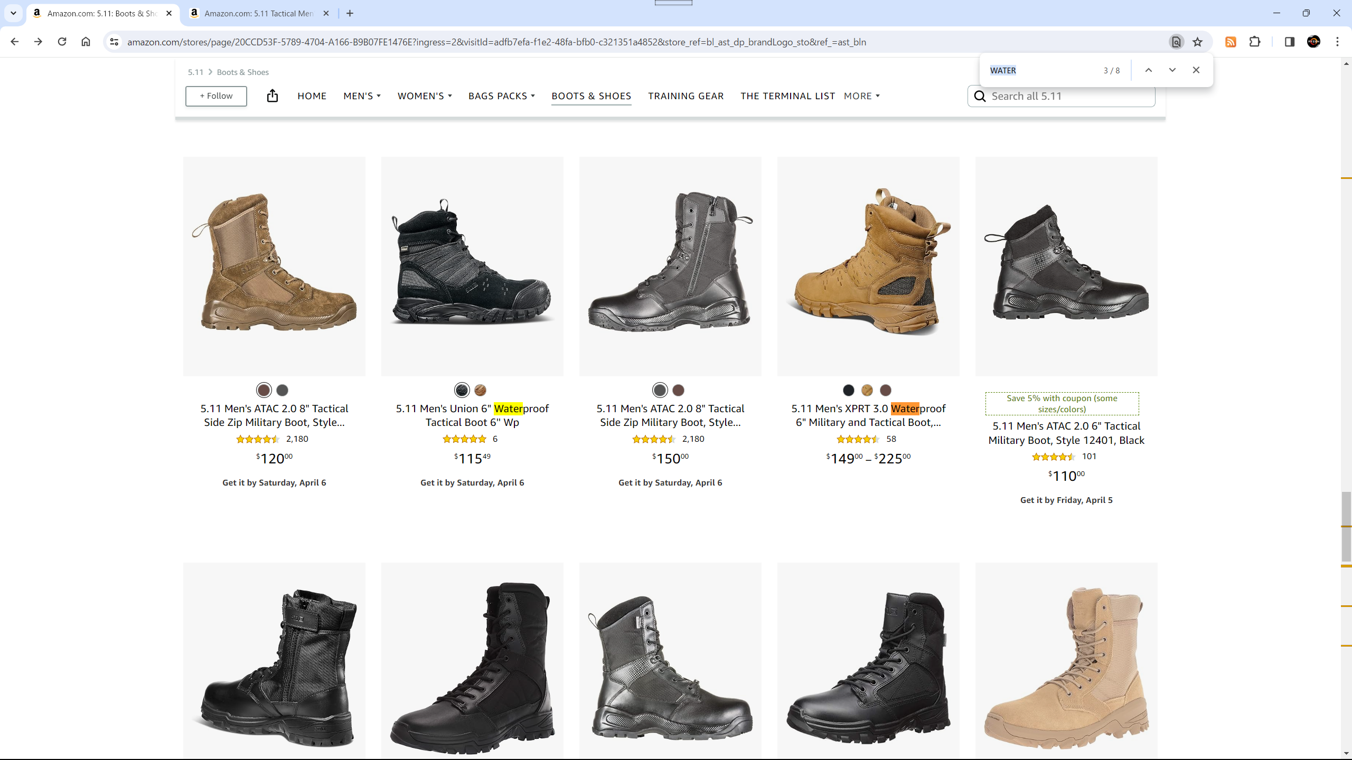Click the page vertical scrollbar thumb

point(1346,527)
